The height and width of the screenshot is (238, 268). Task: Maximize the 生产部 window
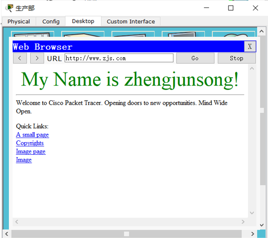(x=231, y=8)
